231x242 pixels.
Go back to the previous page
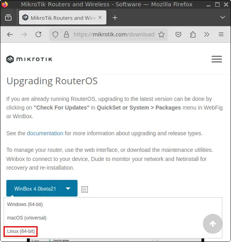pos(10,34)
